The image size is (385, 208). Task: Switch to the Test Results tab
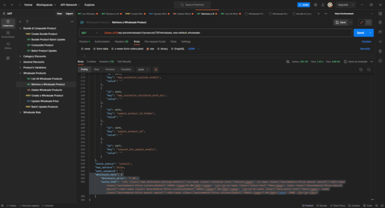point(124,62)
